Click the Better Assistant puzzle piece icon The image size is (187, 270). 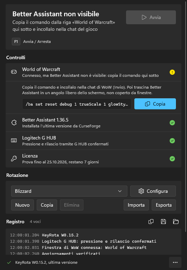[x=14, y=123]
